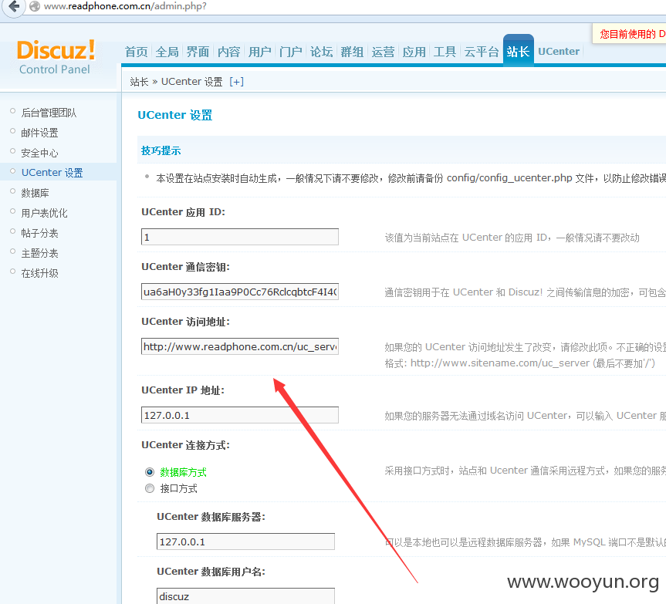Select the 接口方式 radio button

click(x=150, y=488)
